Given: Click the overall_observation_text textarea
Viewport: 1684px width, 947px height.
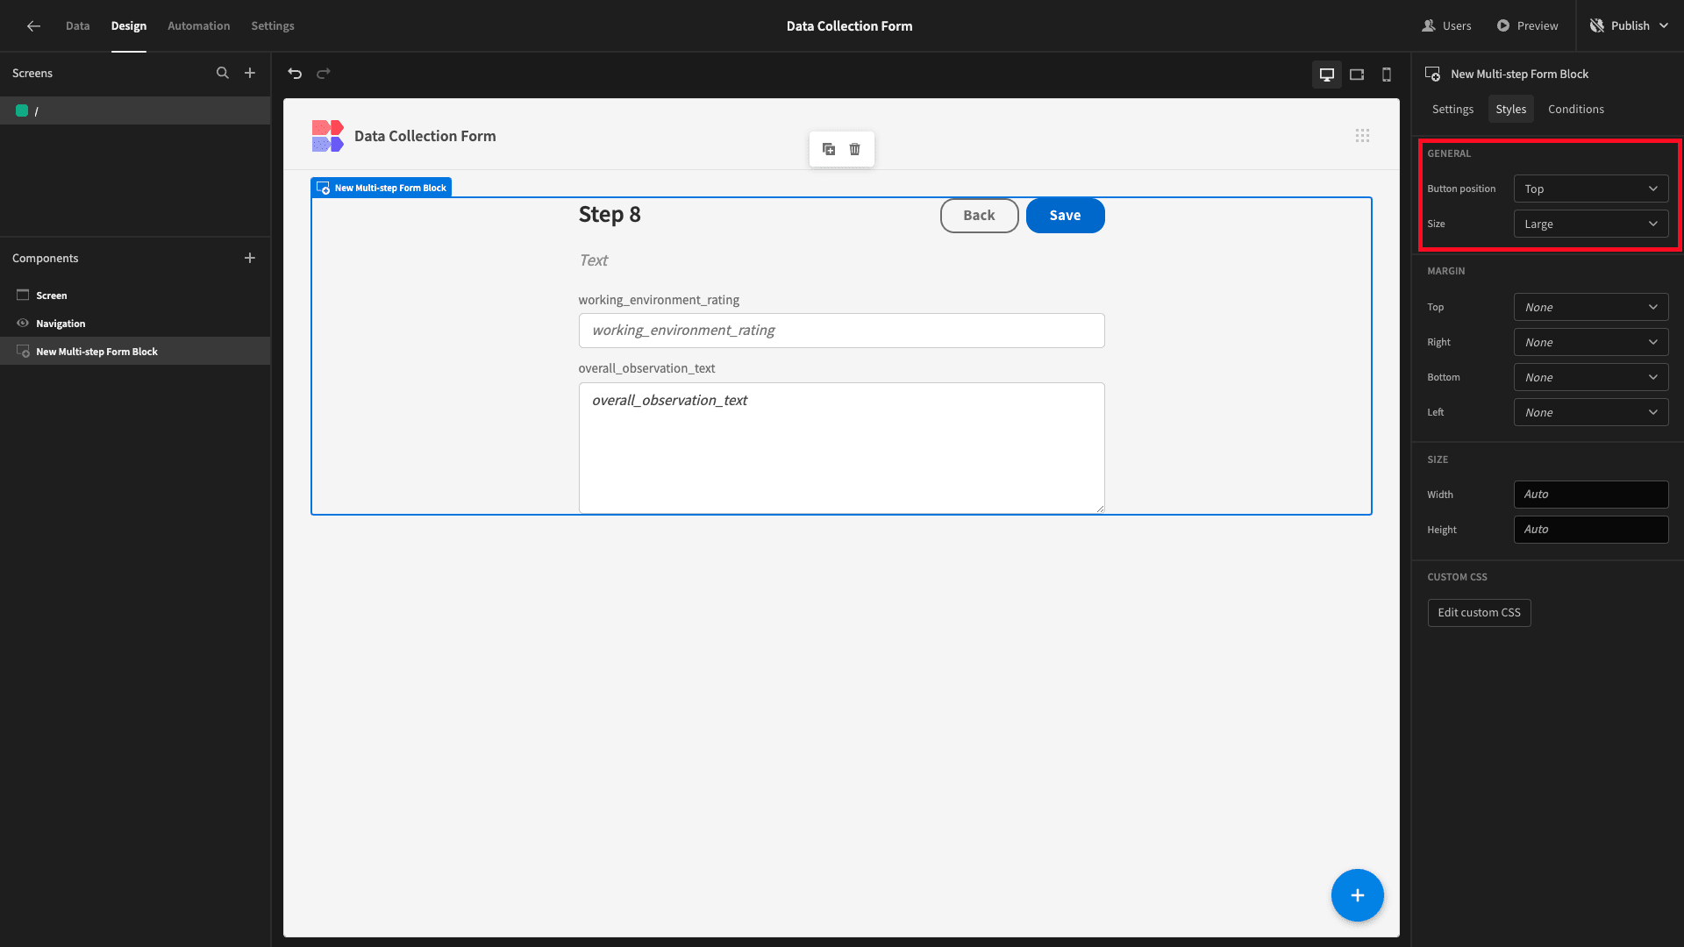Looking at the screenshot, I should pos(841,447).
